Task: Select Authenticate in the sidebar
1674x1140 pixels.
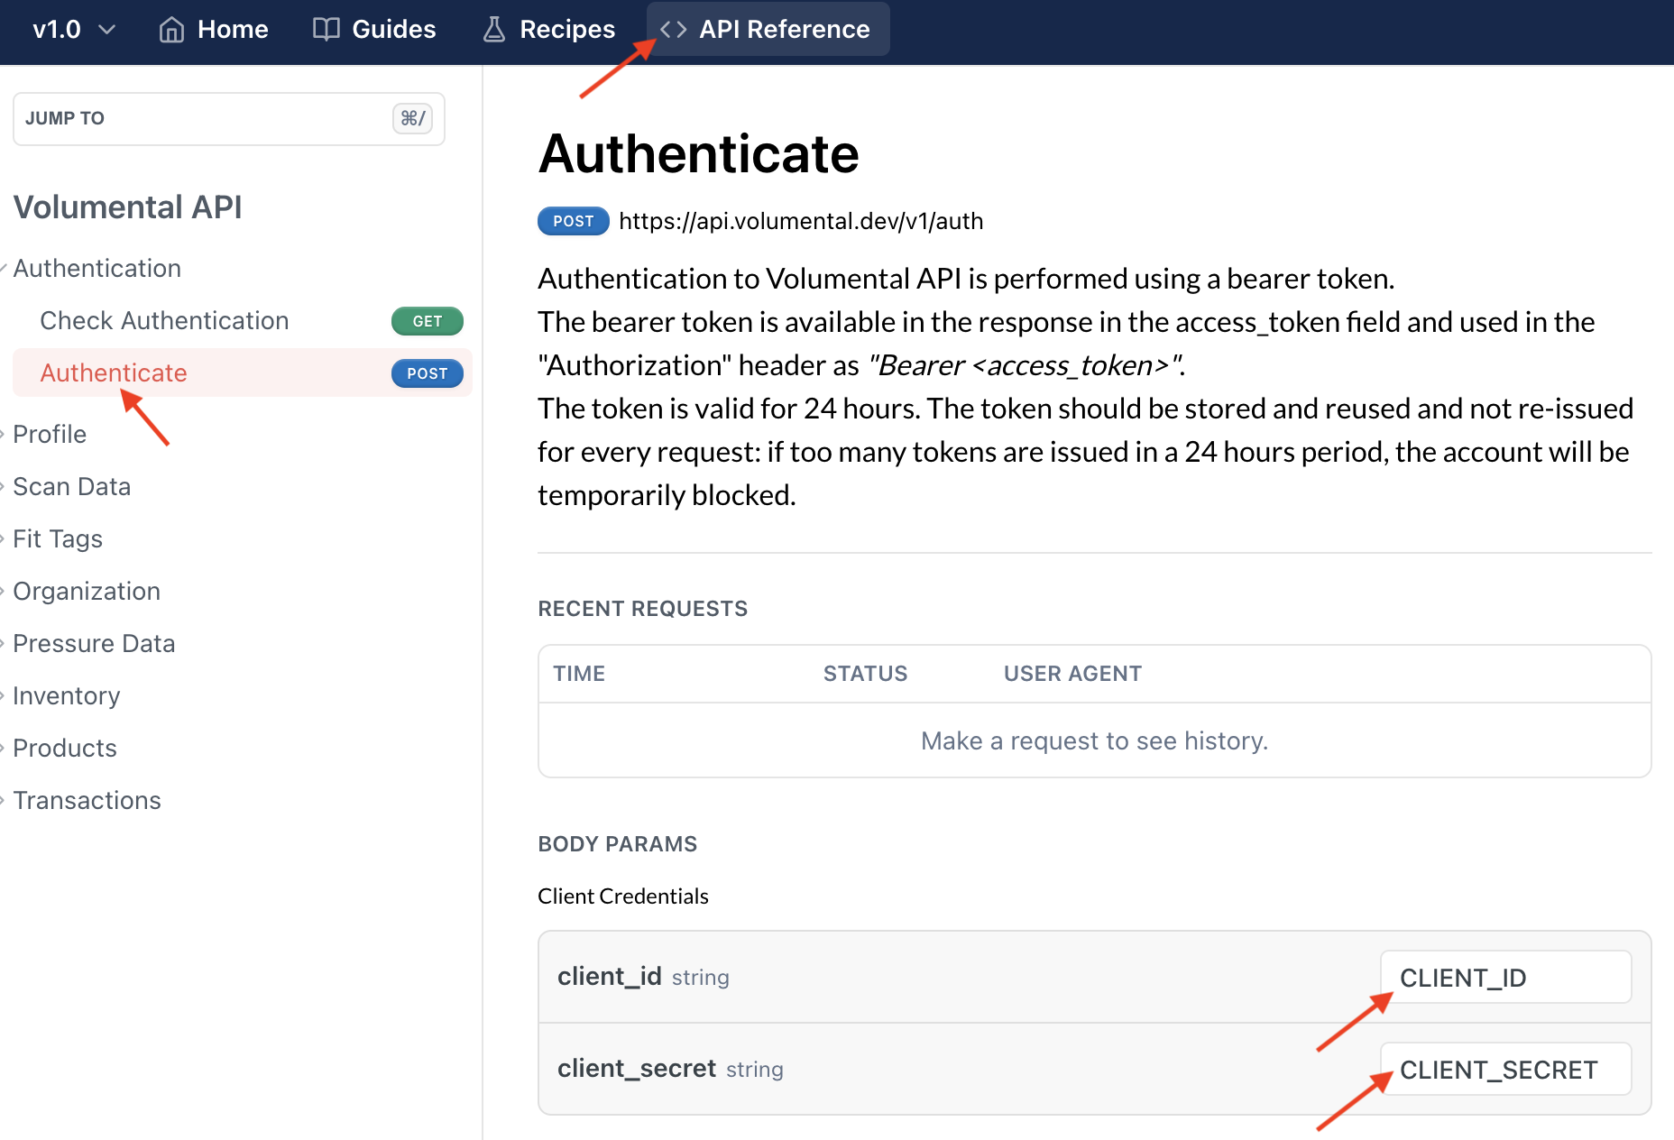Action: [113, 372]
